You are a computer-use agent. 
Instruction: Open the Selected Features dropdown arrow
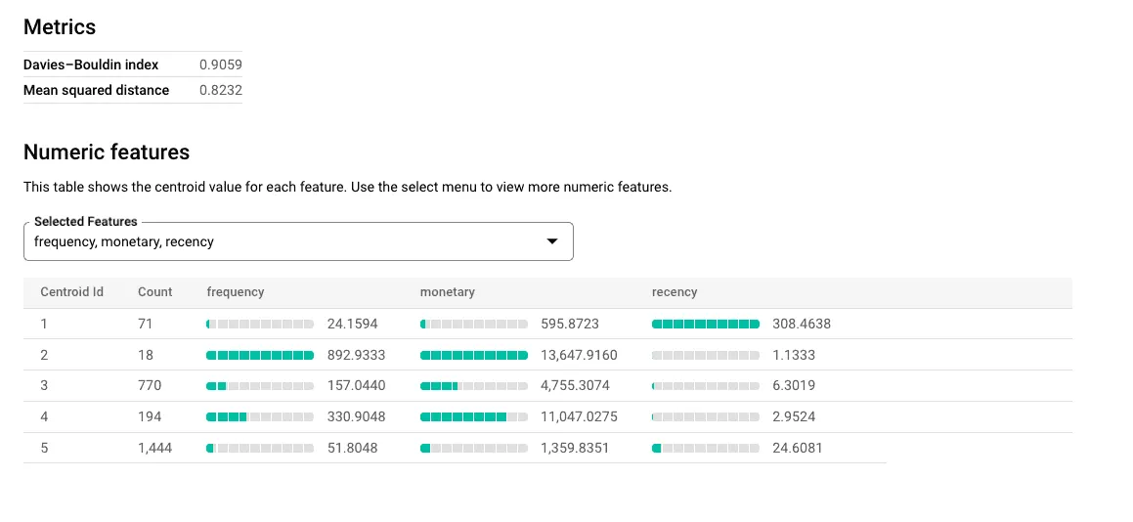pos(551,241)
